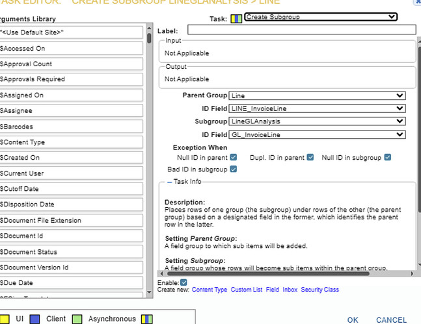Select the $Created On argument
This screenshot has height=324, width=421.
71,158
